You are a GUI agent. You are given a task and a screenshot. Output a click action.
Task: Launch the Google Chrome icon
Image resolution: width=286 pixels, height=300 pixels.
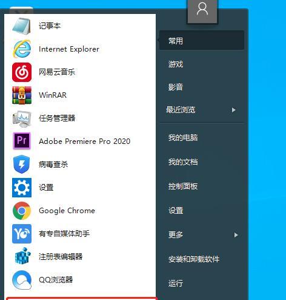[x=22, y=211]
